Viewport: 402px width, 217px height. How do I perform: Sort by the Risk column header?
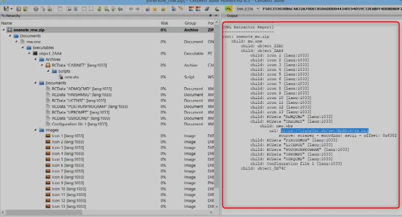pyautogui.click(x=164, y=23)
